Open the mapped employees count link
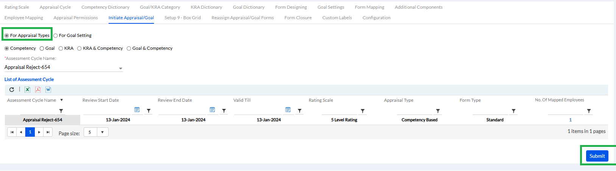Image resolution: width=616 pixels, height=171 pixels. point(570,120)
